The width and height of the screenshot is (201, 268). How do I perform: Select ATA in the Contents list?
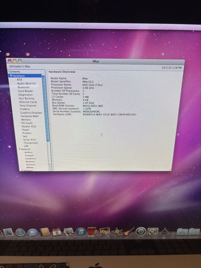[20, 80]
